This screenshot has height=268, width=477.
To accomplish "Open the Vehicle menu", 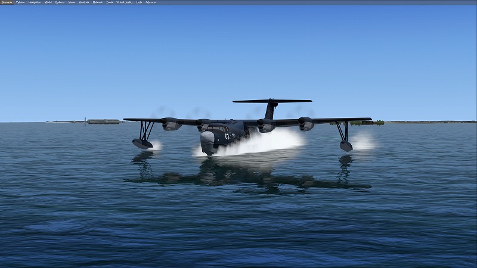I will [20, 2].
